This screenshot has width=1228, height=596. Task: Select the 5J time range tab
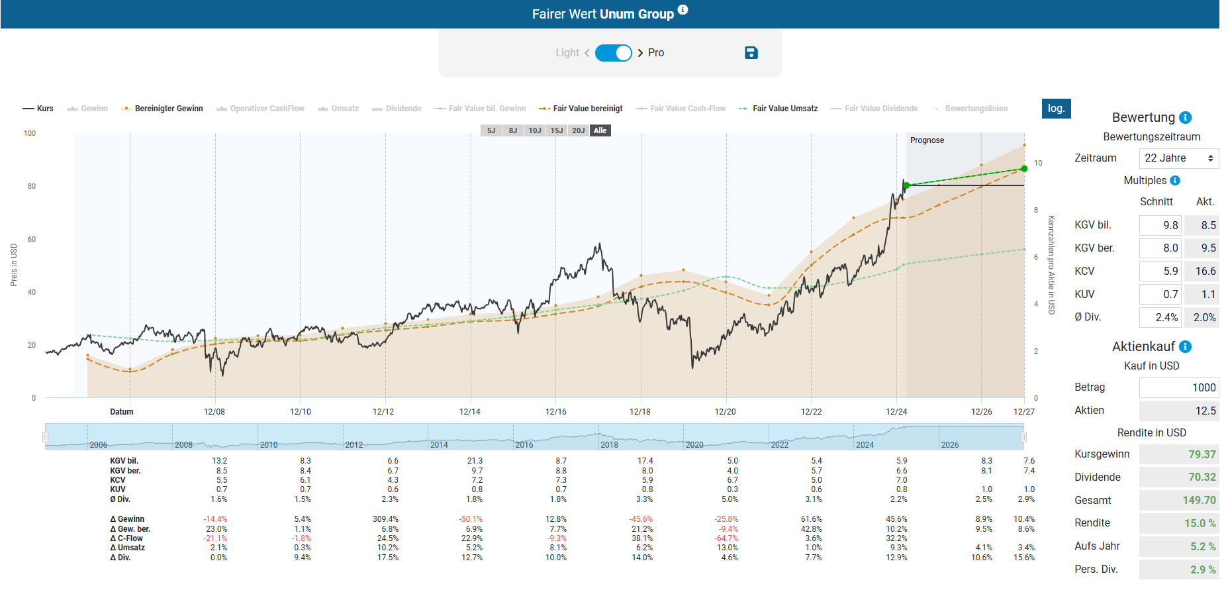click(x=491, y=130)
